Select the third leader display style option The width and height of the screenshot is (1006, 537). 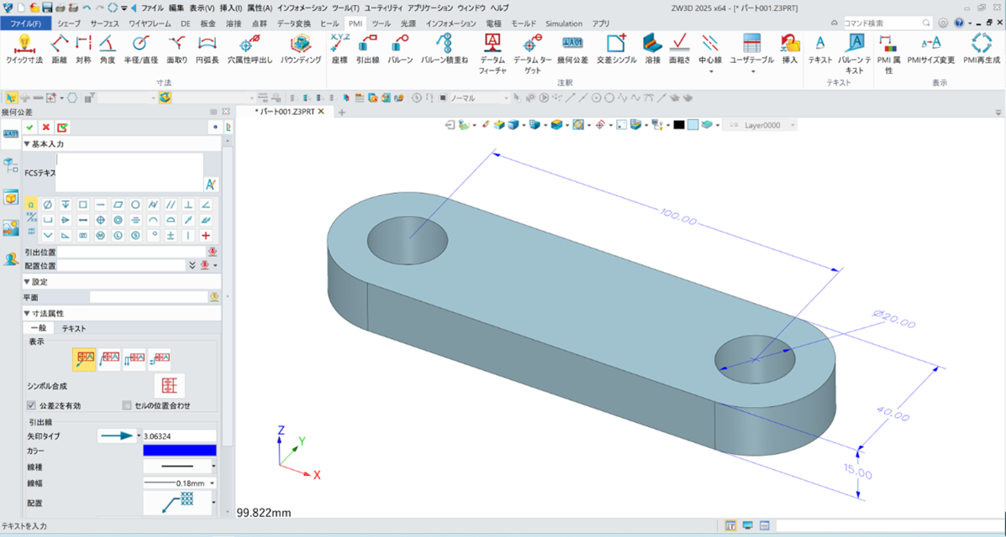(134, 359)
